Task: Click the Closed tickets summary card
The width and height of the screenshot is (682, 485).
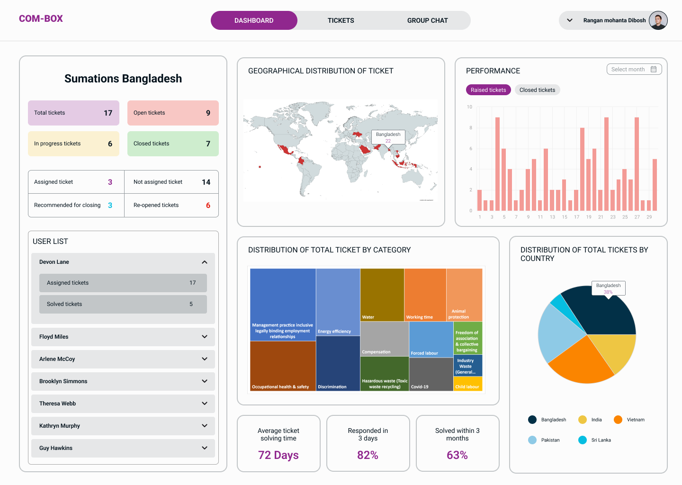Action: click(x=173, y=144)
